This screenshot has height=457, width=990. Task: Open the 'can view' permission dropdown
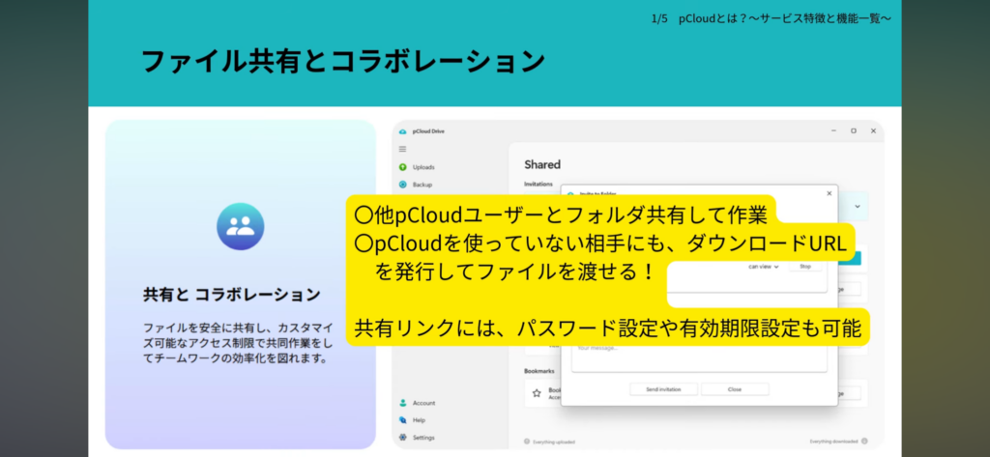pos(763,267)
